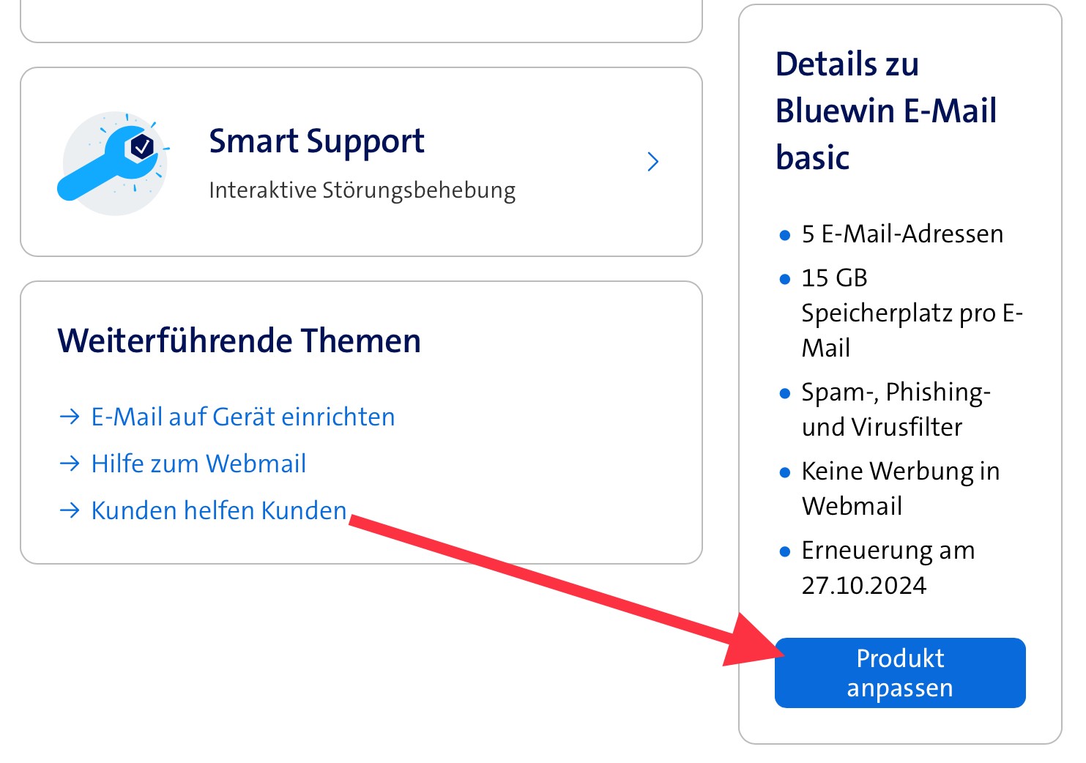Click the Keine Werbung in Webmail item
The image size is (1086, 763).
(x=900, y=488)
